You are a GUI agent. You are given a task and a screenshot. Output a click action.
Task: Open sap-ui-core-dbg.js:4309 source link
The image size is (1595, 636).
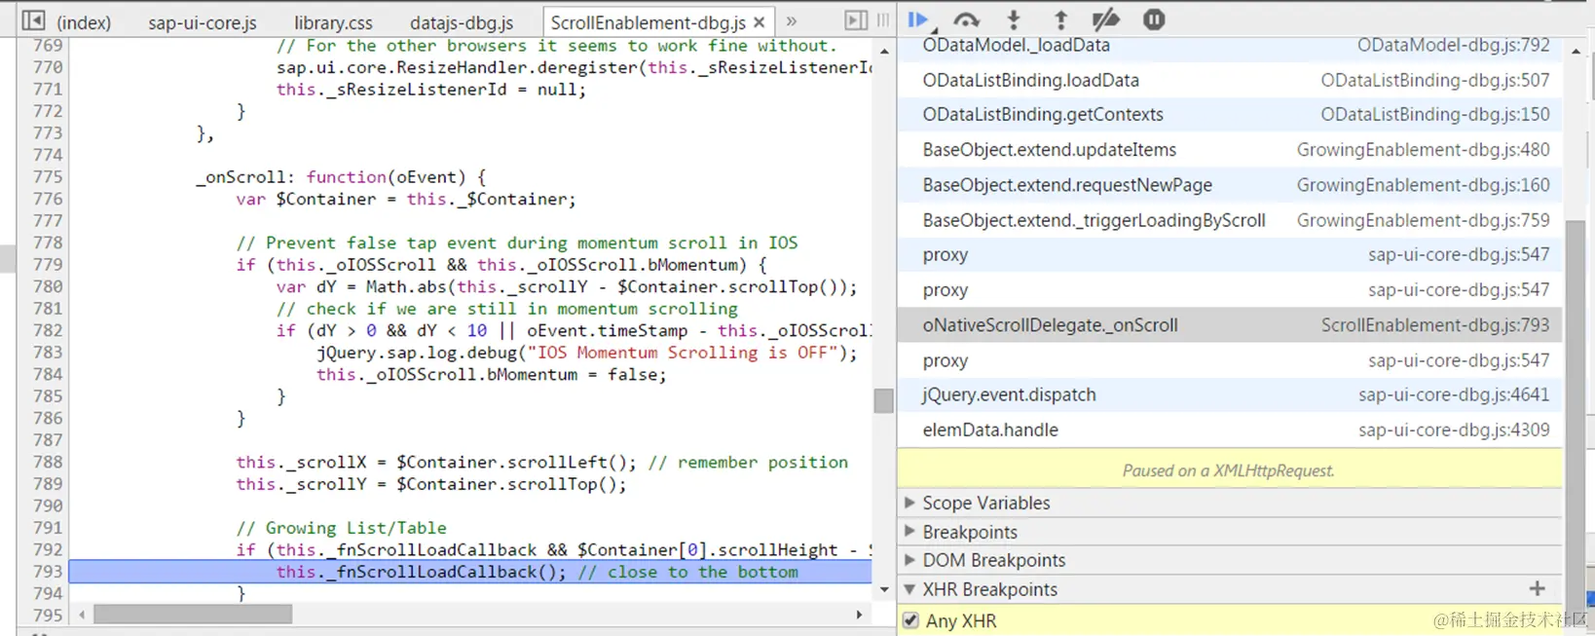point(1454,430)
